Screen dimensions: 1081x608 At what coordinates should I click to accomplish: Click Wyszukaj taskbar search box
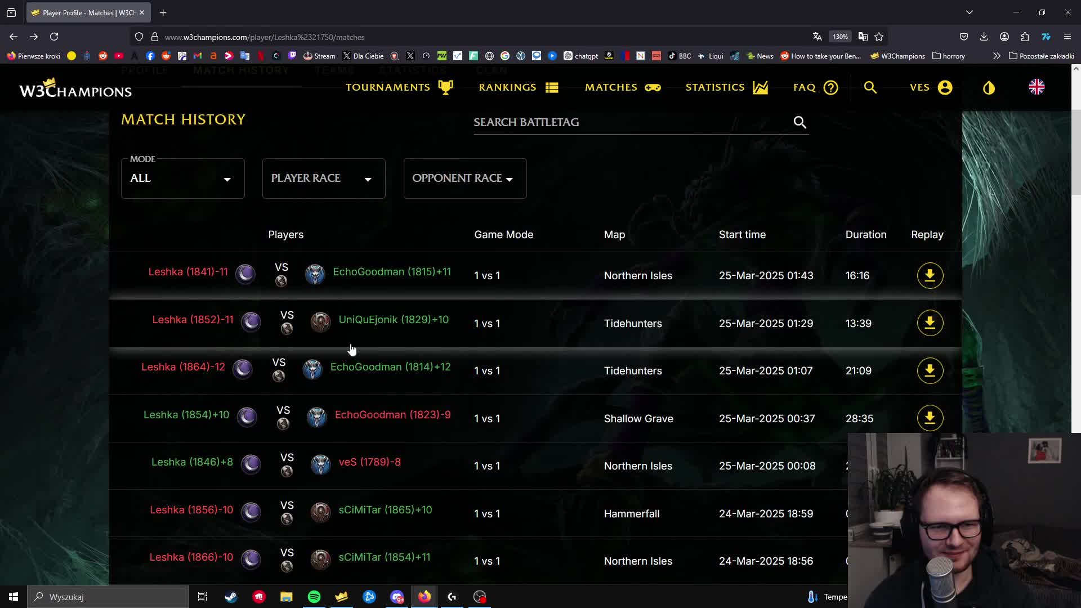point(108,597)
